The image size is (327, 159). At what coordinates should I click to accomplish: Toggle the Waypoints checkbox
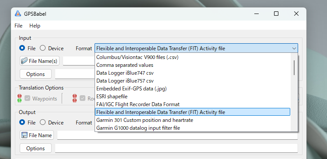[27, 98]
